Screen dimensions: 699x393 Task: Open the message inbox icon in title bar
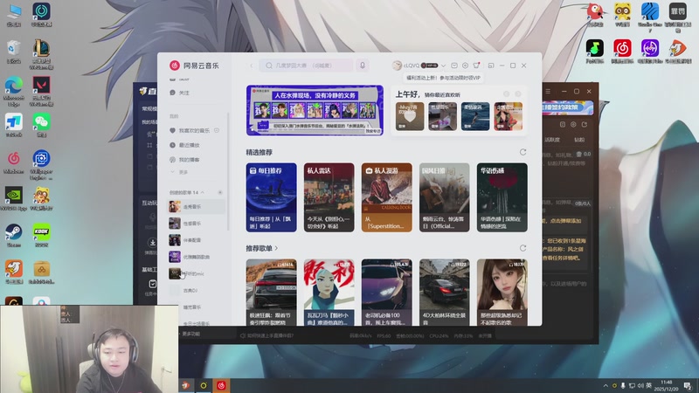454,65
